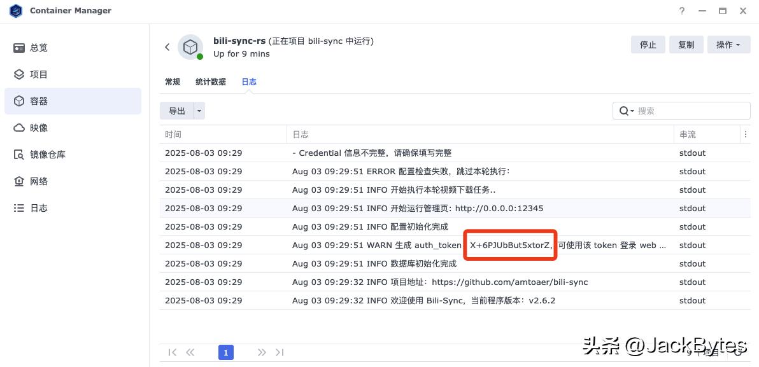Select the 日志 tab of container
The width and height of the screenshot is (759, 367).
[249, 81]
